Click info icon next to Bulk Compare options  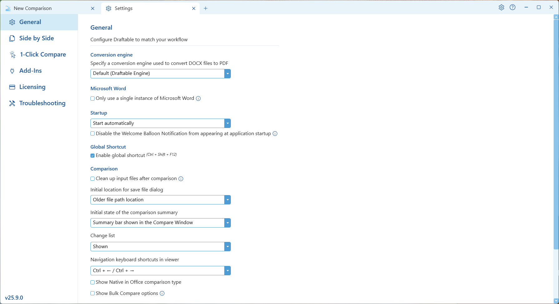click(x=162, y=293)
